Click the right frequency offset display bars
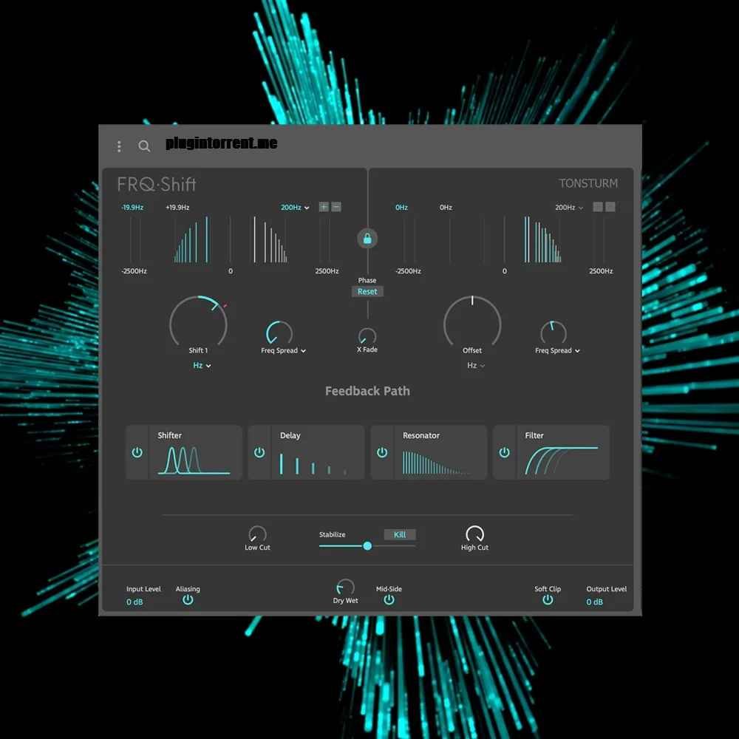Screen dimensions: 739x739 504,239
